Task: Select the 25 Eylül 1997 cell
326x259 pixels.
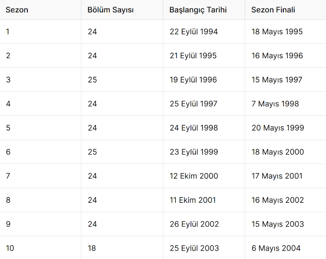Action: 194,104
